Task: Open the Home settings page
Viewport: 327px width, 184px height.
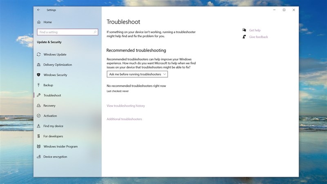Action: (47, 22)
